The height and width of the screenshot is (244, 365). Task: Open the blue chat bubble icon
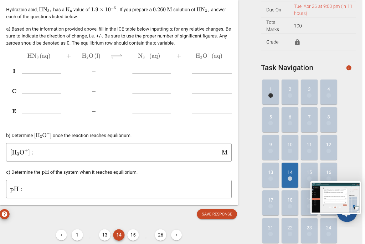346,218
